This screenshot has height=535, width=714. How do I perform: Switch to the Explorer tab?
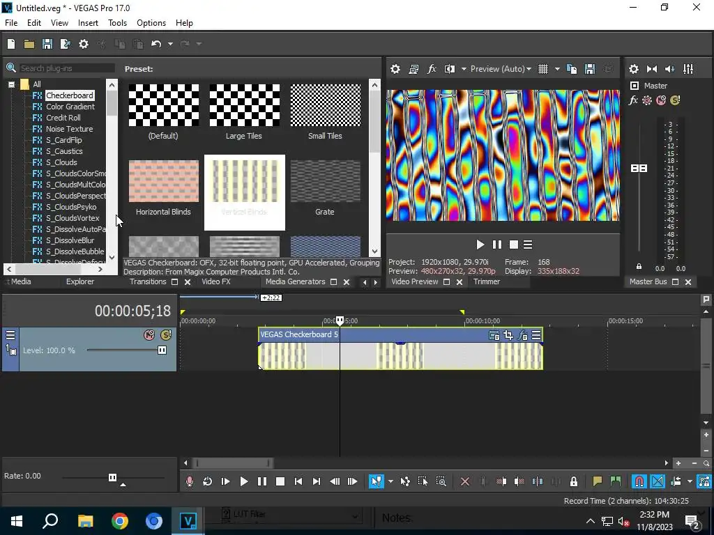80,281
